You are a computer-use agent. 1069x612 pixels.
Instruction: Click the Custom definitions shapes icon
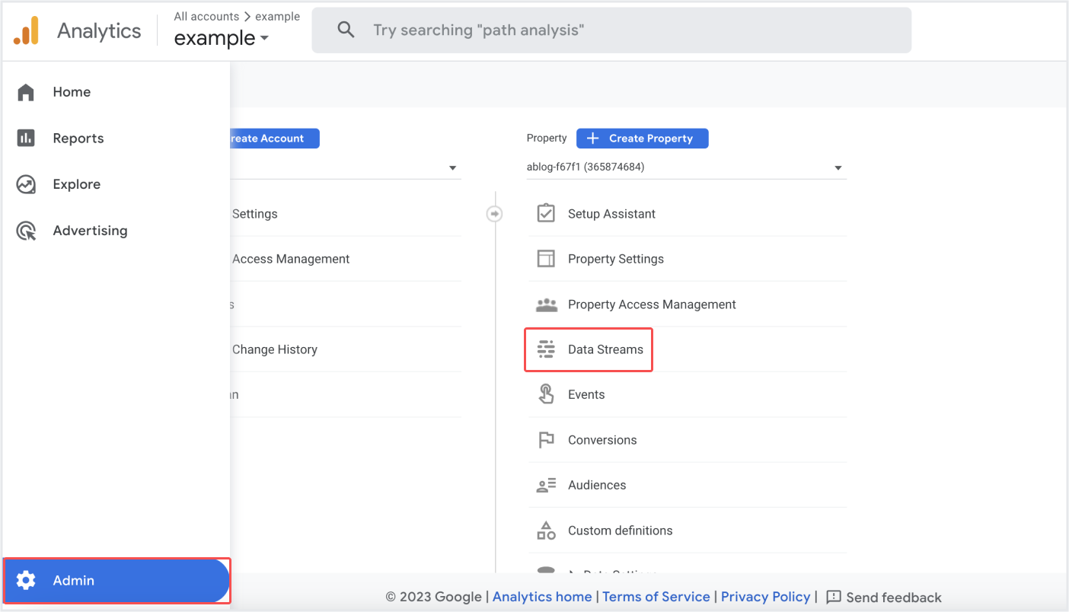click(x=546, y=531)
